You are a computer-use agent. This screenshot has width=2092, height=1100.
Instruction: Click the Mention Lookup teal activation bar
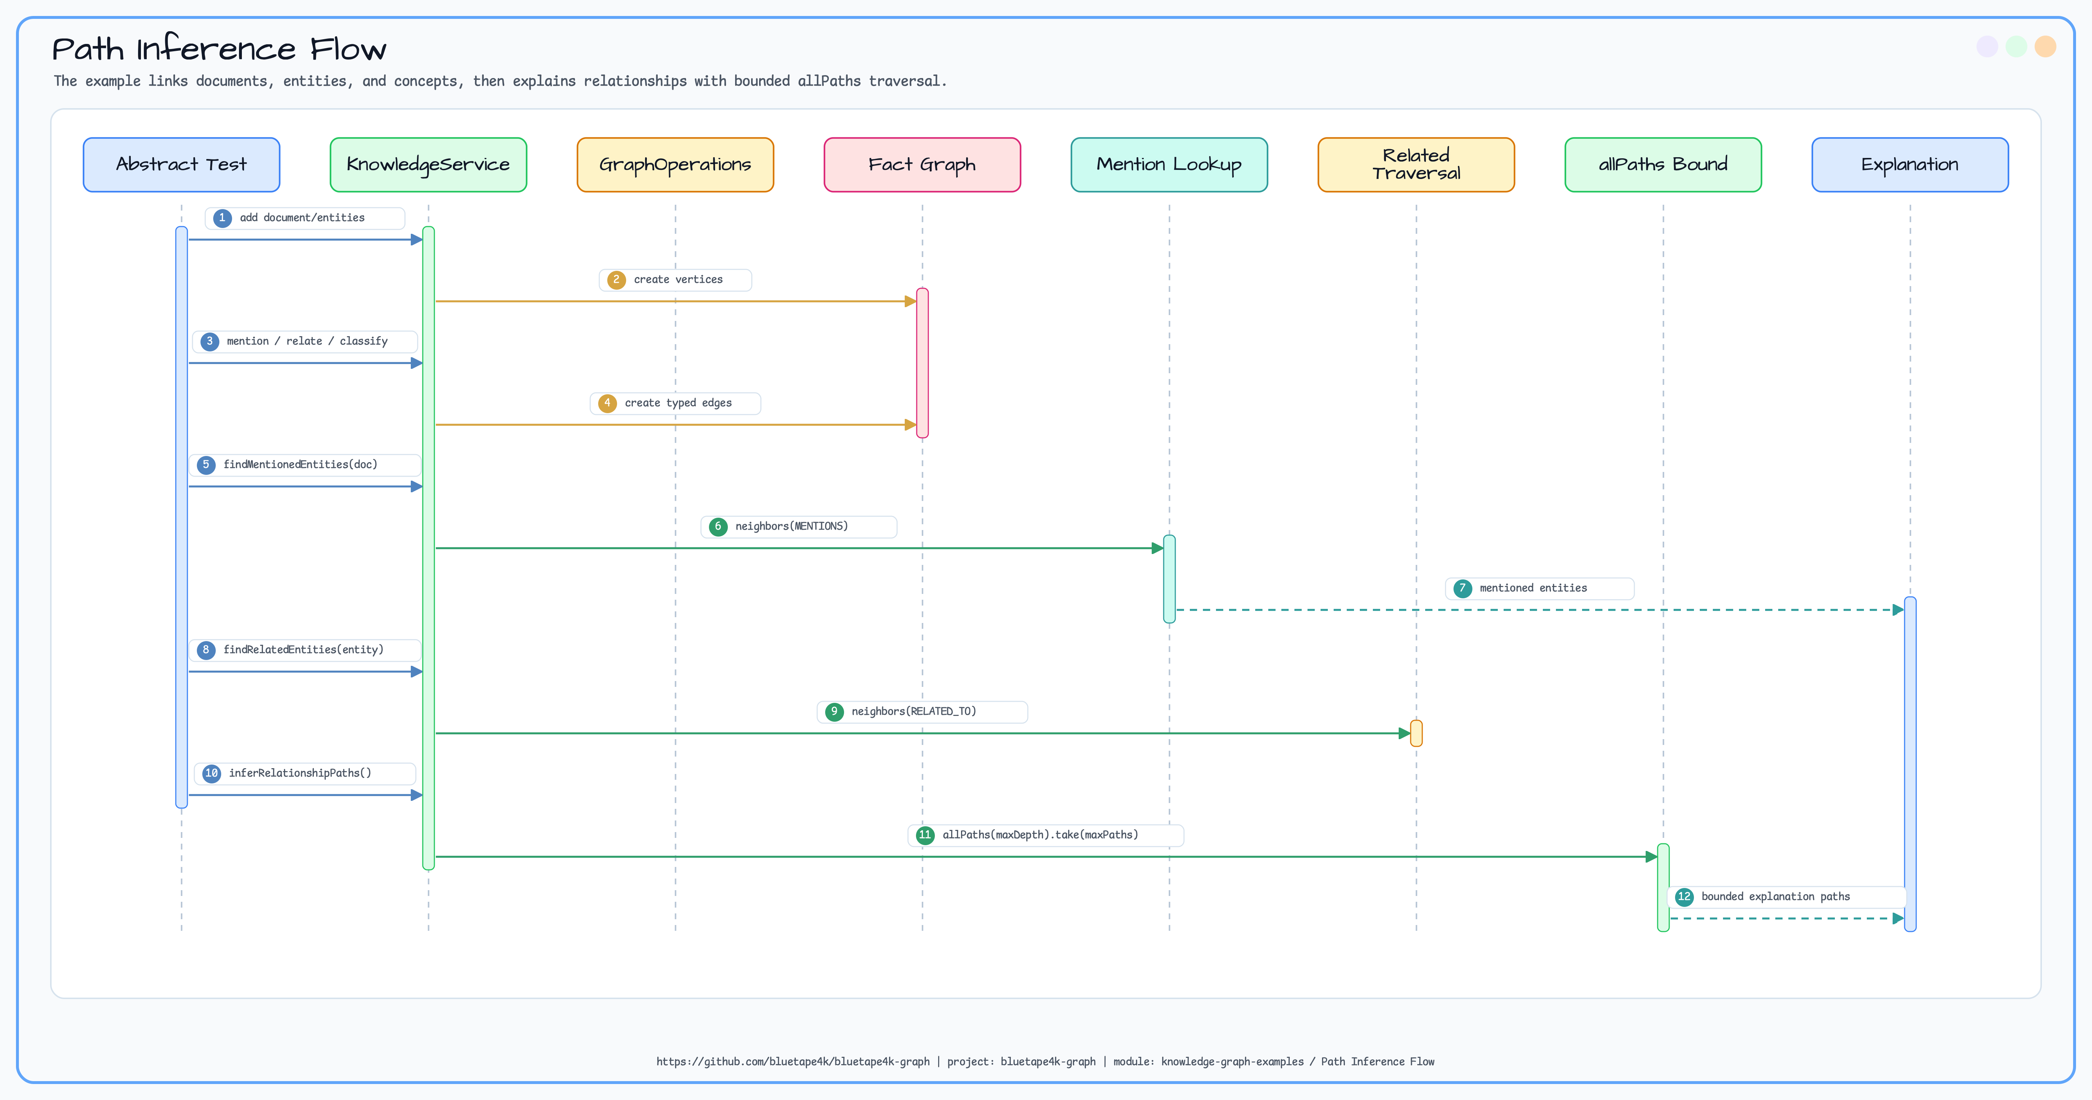click(1169, 579)
